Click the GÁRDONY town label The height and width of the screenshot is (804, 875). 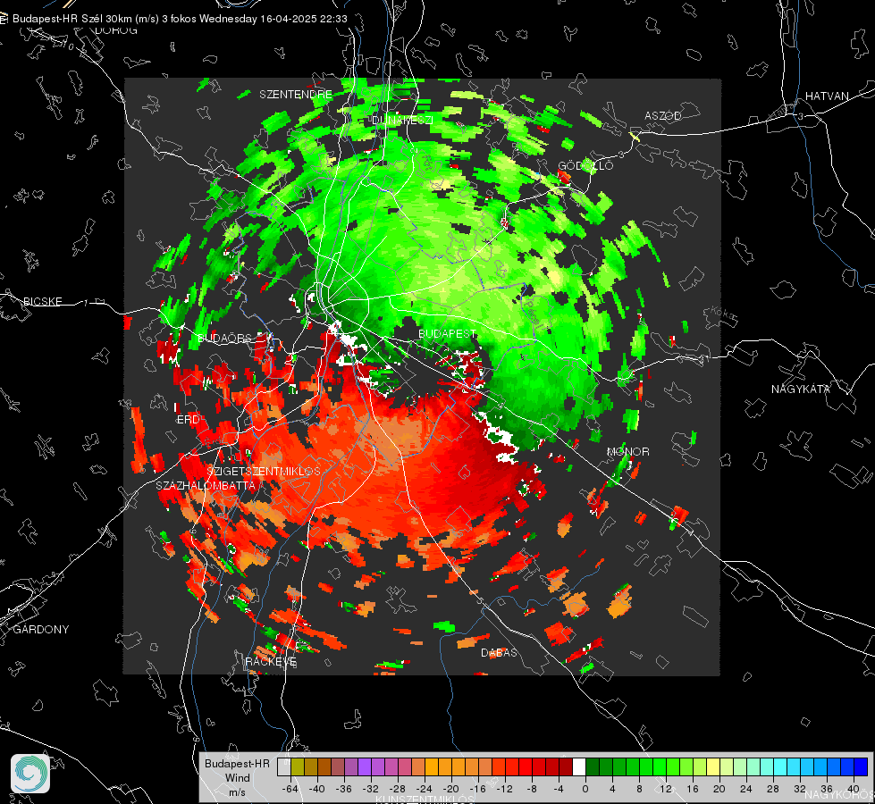pyautogui.click(x=41, y=630)
